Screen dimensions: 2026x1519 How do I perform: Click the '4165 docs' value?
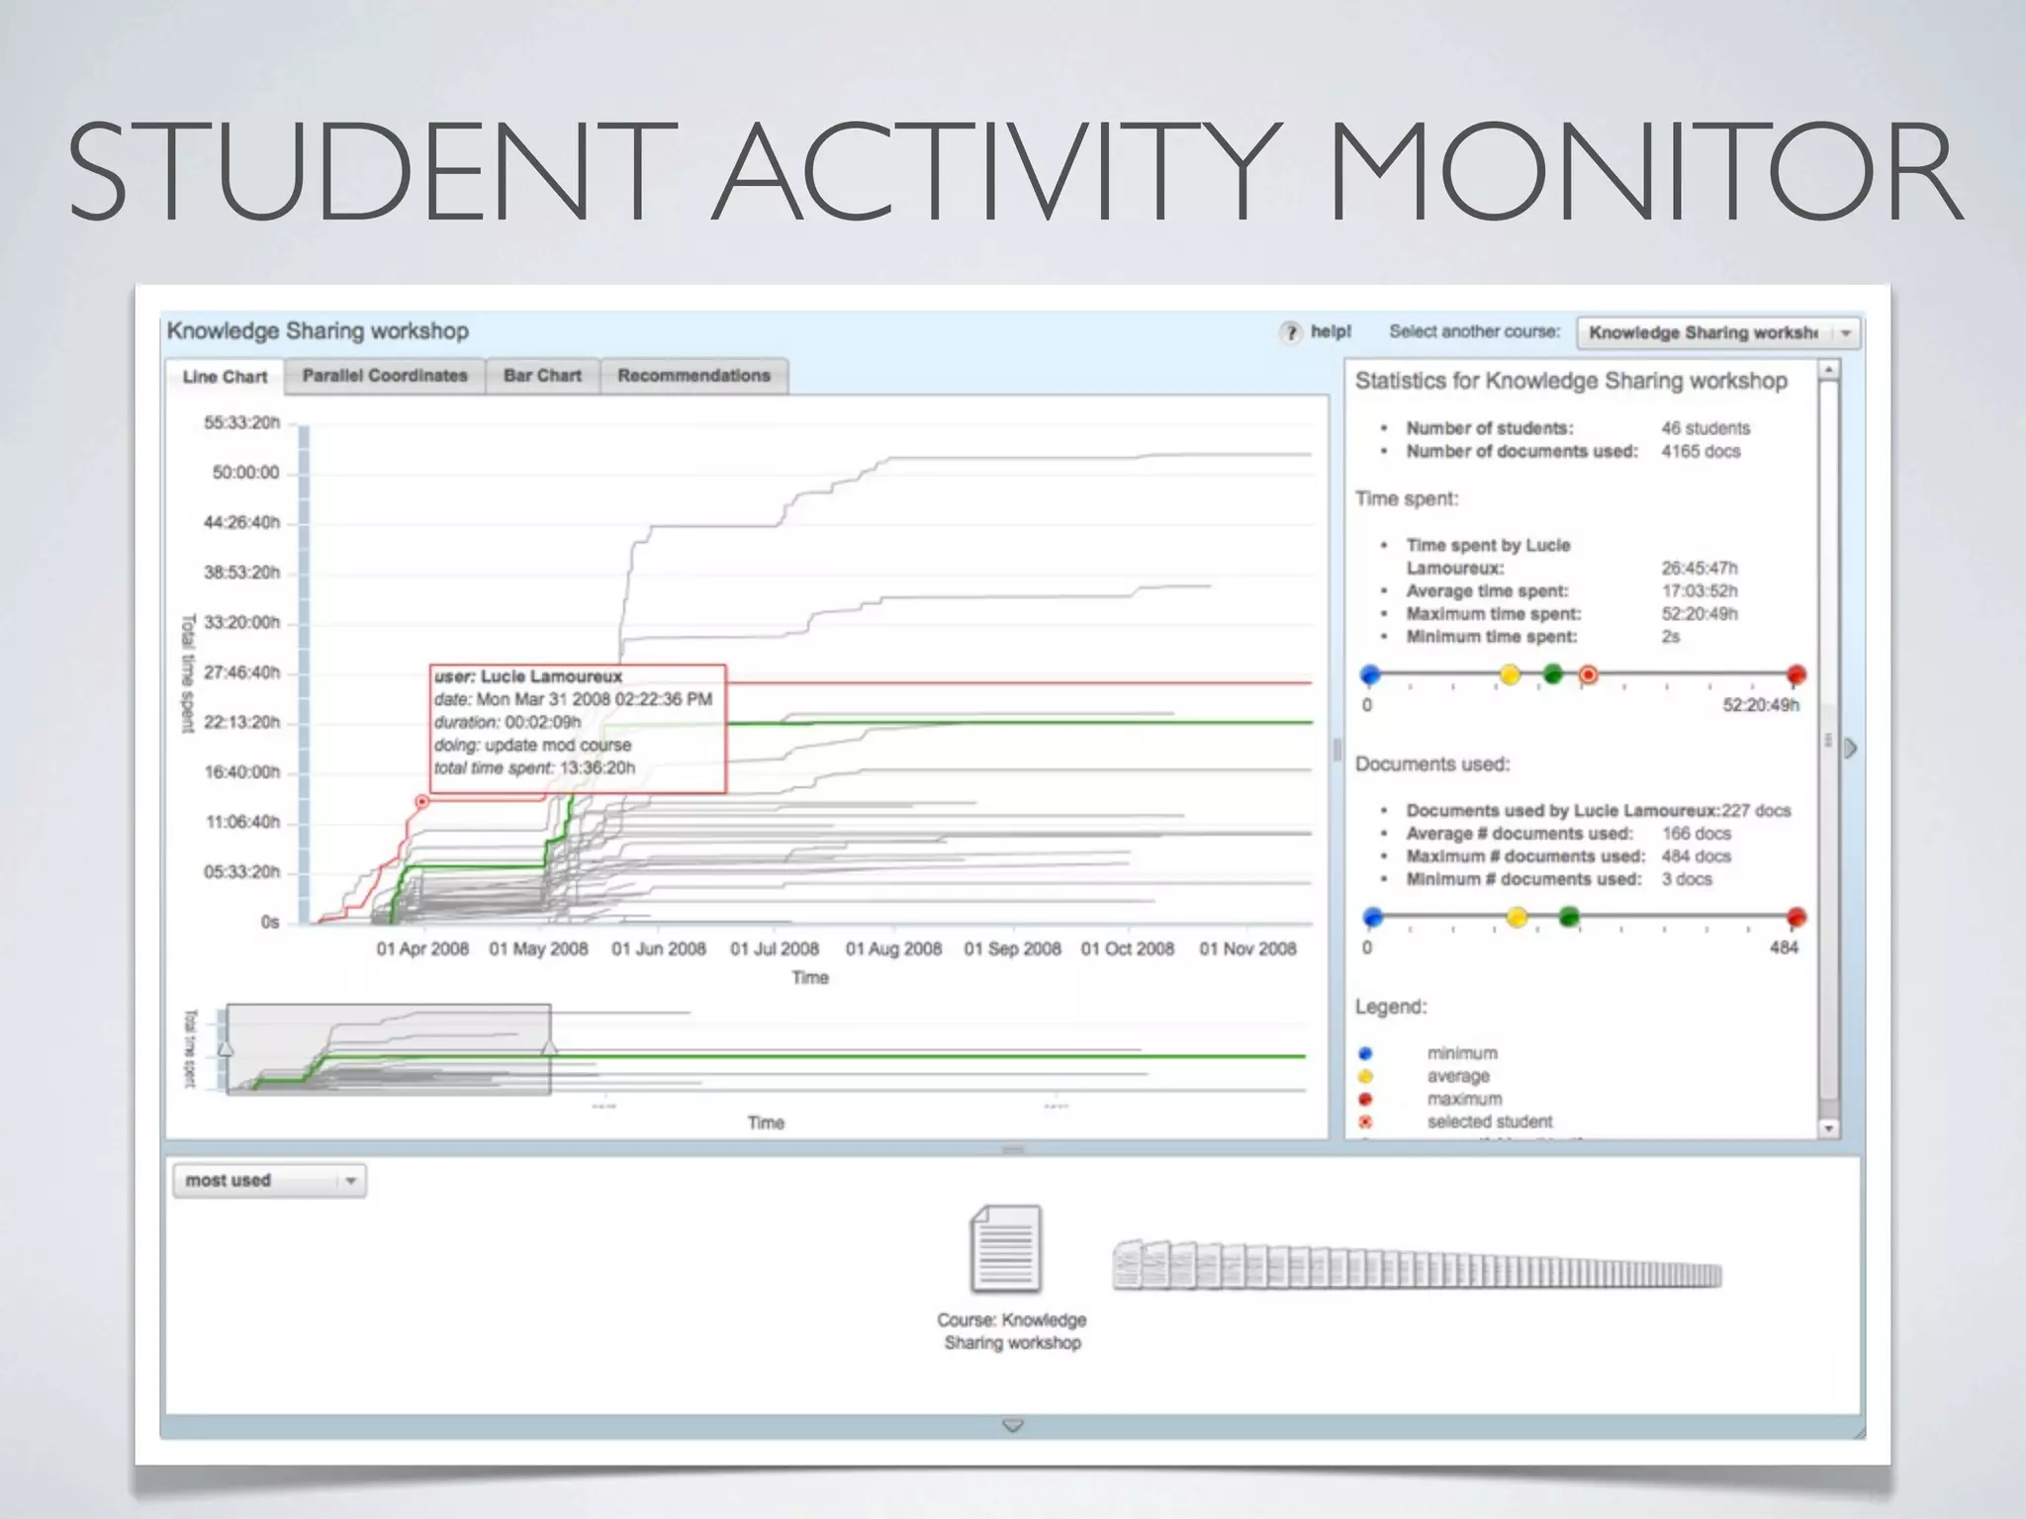pyautogui.click(x=1701, y=451)
